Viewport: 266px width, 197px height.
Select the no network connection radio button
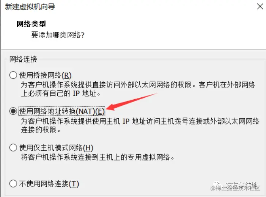(x=13, y=184)
